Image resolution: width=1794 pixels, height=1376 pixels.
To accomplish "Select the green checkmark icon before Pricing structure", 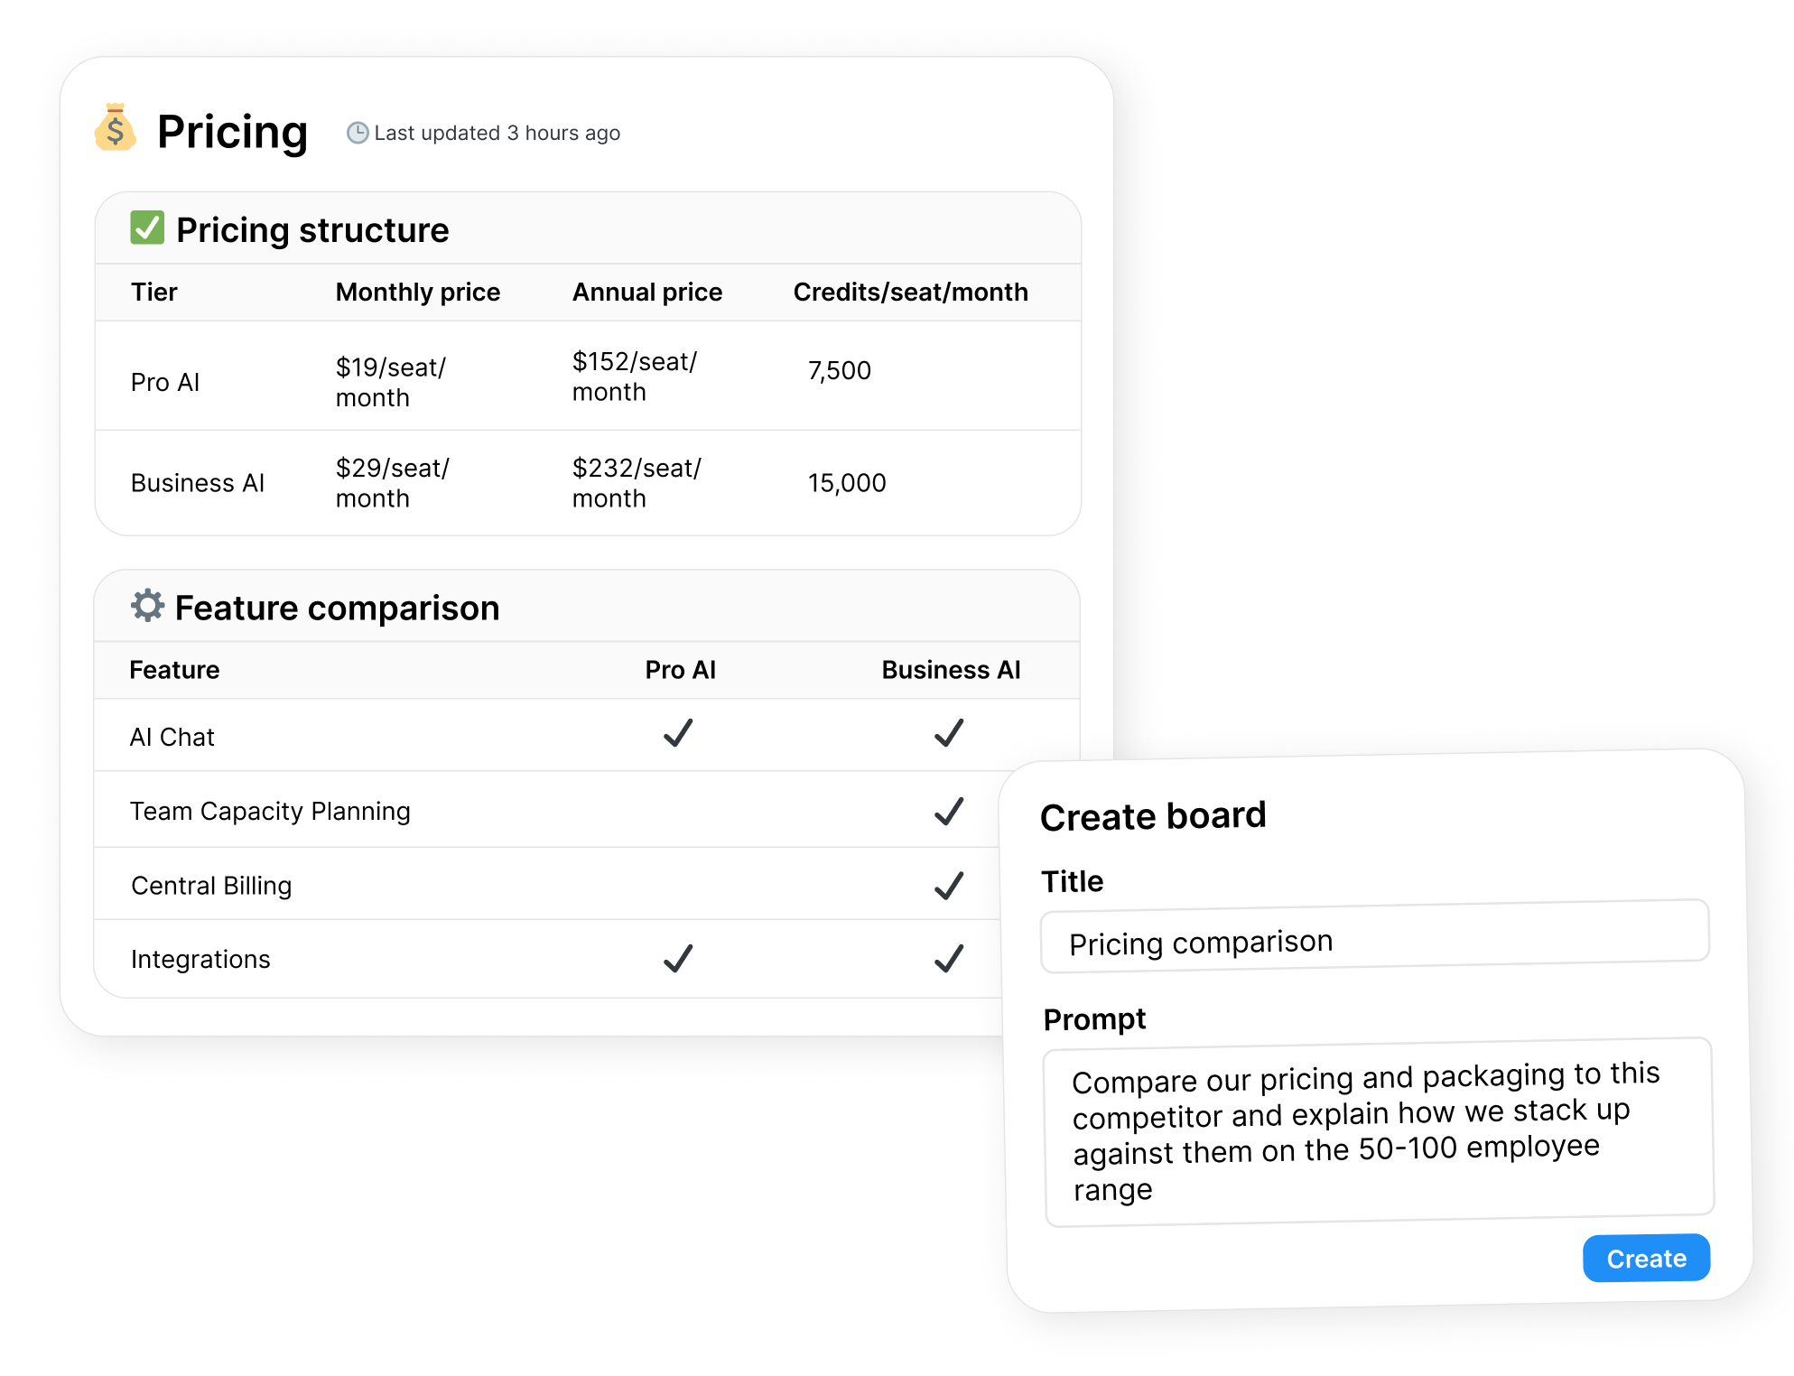I will point(146,228).
